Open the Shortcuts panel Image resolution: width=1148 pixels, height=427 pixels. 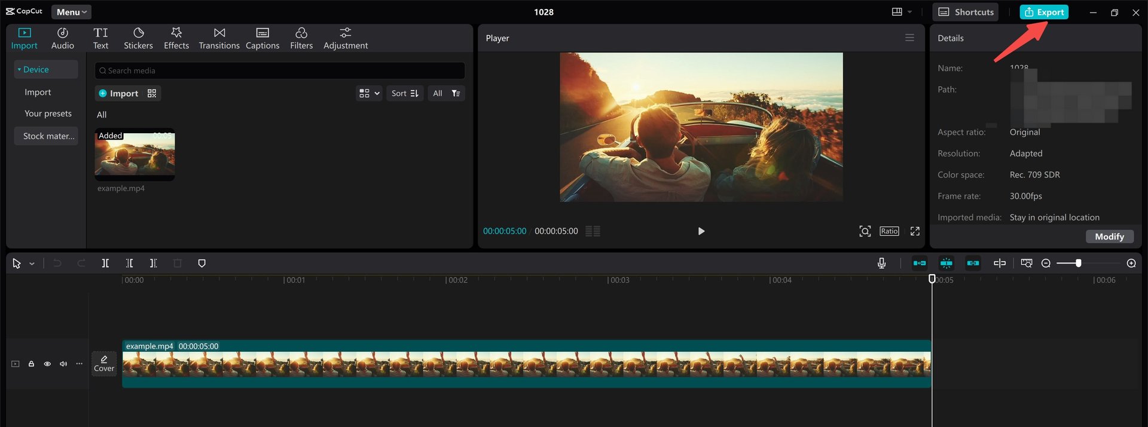click(966, 12)
